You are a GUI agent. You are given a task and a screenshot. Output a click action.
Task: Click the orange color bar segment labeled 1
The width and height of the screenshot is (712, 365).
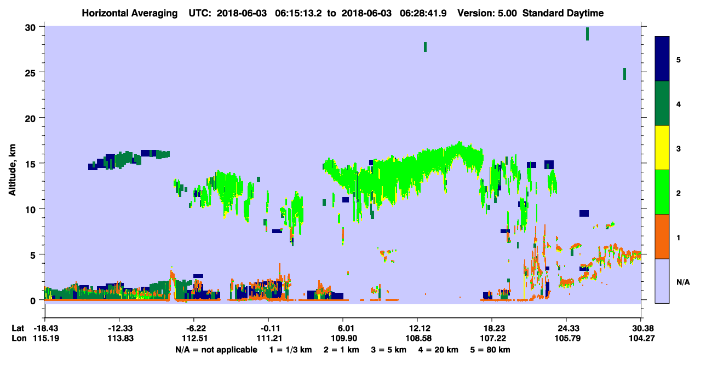point(662,236)
